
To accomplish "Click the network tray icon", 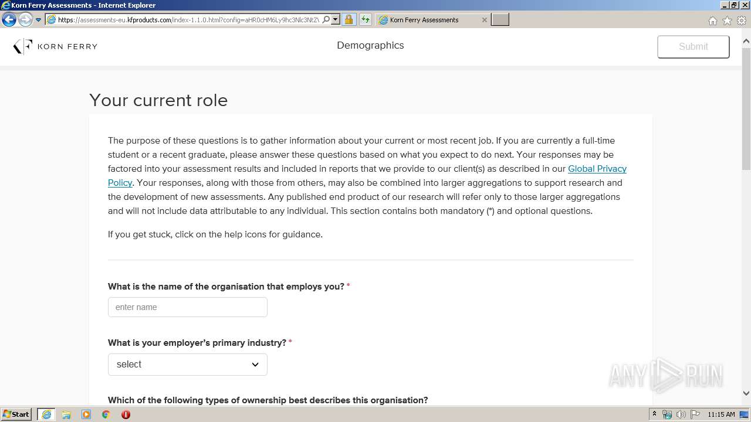I will [667, 414].
